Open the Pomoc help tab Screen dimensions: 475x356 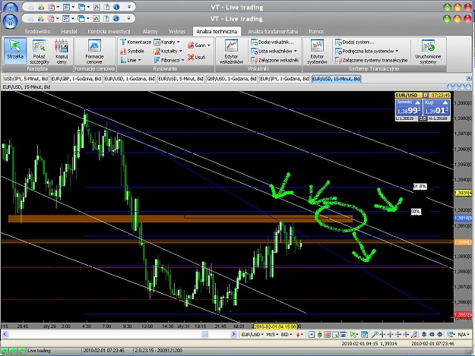316,31
